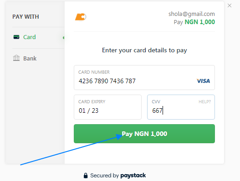The height and width of the screenshot is (181, 240).
Task: Click the CARD NUMBER label
Action: pos(94,72)
